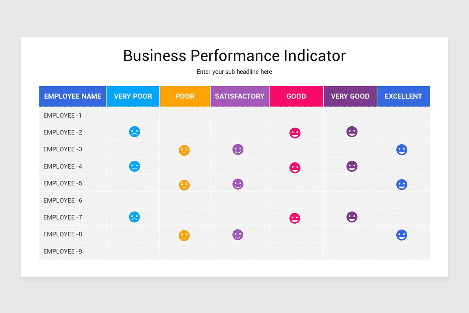Select the Very Poor column header
The height and width of the screenshot is (313, 469).
[x=133, y=96]
